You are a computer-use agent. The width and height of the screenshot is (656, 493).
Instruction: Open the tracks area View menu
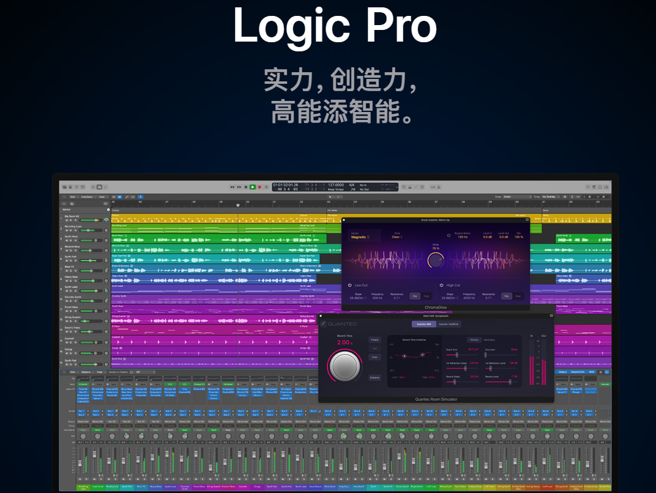tap(103, 196)
